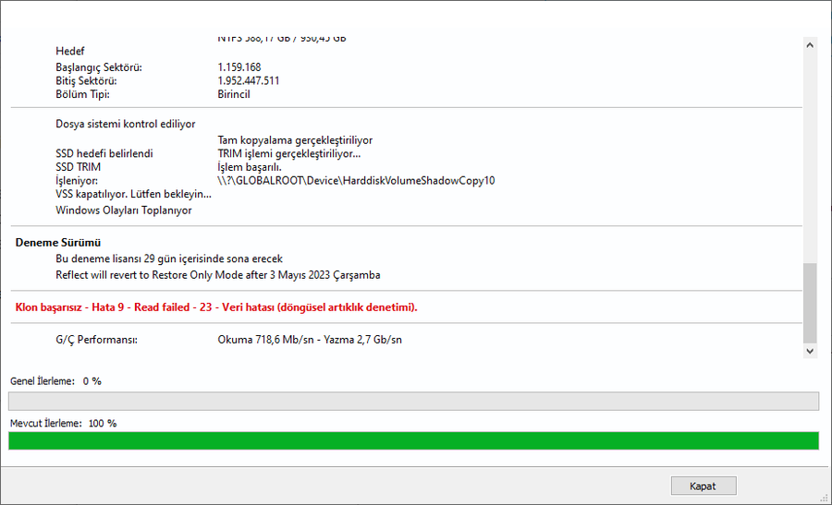The image size is (832, 505).
Task: Click the 'İşlem başarılı.' value
Action: (x=250, y=167)
